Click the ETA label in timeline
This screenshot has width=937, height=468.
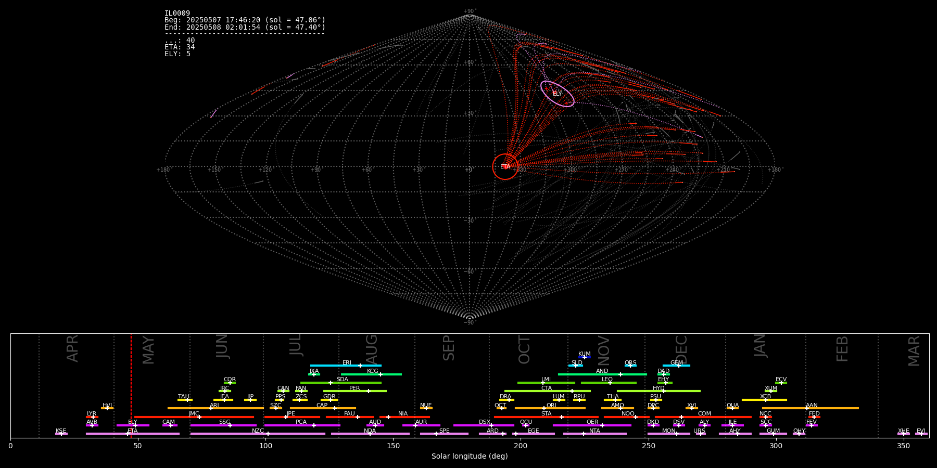click(133, 431)
